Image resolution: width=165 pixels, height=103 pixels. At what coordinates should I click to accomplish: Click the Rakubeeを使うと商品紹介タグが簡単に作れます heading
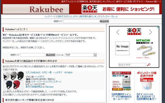point(54,61)
